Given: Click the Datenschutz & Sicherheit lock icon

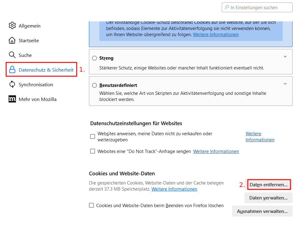Looking at the screenshot, I should pyautogui.click(x=12, y=69).
